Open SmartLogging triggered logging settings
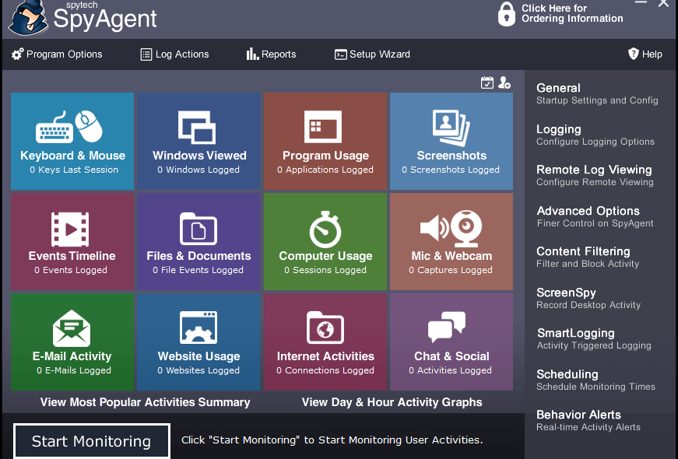Screen dimensions: 678x459 tap(594, 339)
